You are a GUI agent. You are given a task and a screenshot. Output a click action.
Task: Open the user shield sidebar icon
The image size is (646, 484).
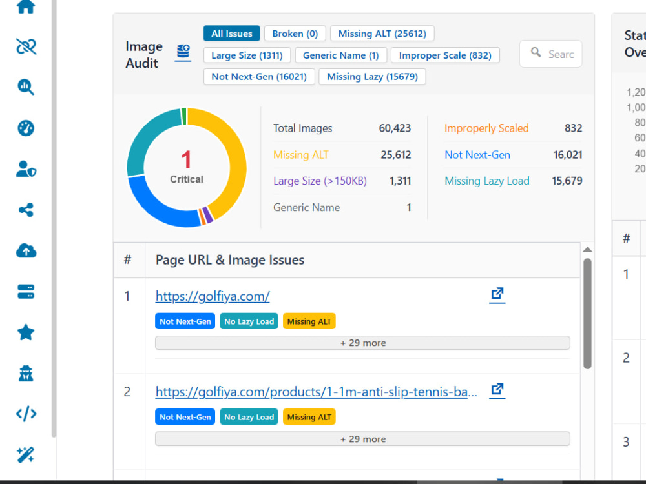click(x=26, y=168)
